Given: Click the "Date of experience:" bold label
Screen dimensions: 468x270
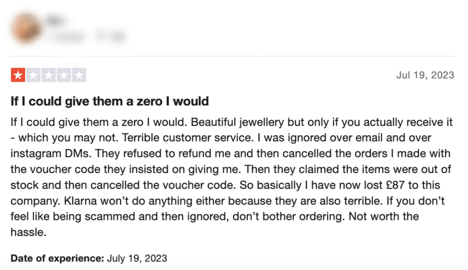Looking at the screenshot, I should 57,258.
